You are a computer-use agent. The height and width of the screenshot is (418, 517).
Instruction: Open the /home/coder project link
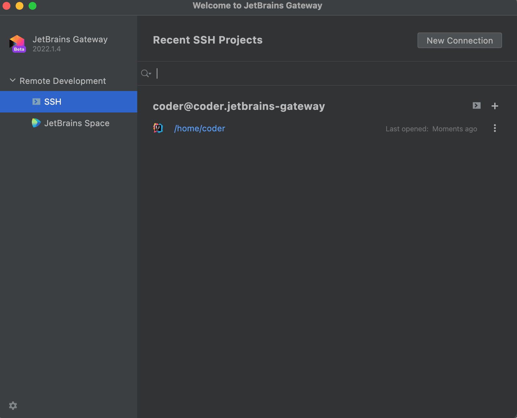[x=200, y=128]
